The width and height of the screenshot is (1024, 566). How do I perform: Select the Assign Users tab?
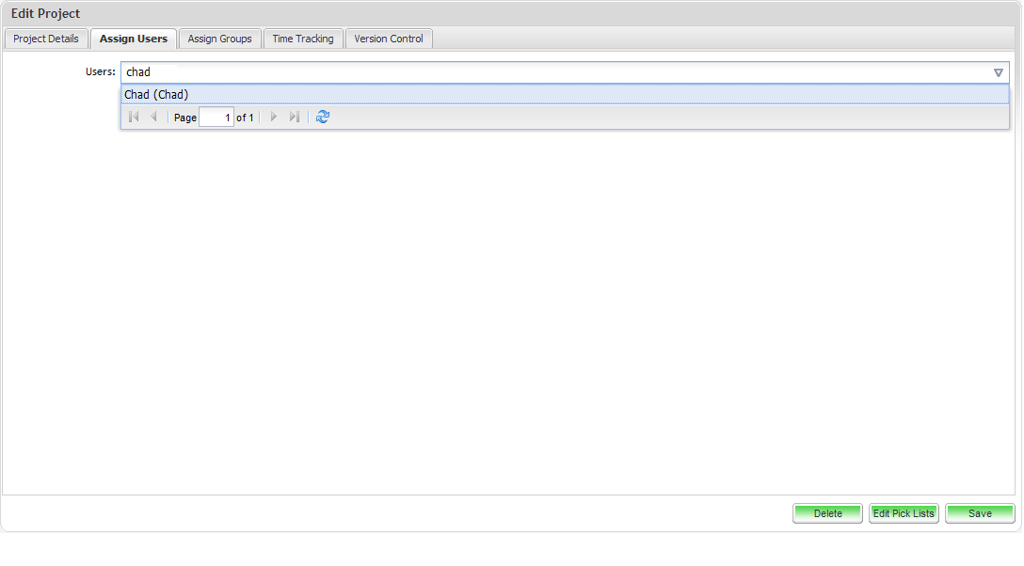coord(134,39)
